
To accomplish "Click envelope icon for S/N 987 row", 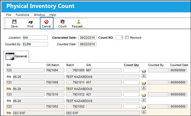I will click(144, 71).
